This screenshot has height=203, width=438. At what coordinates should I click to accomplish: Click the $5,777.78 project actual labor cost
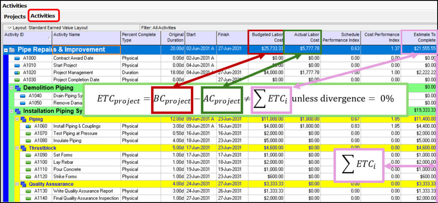pyautogui.click(x=310, y=49)
